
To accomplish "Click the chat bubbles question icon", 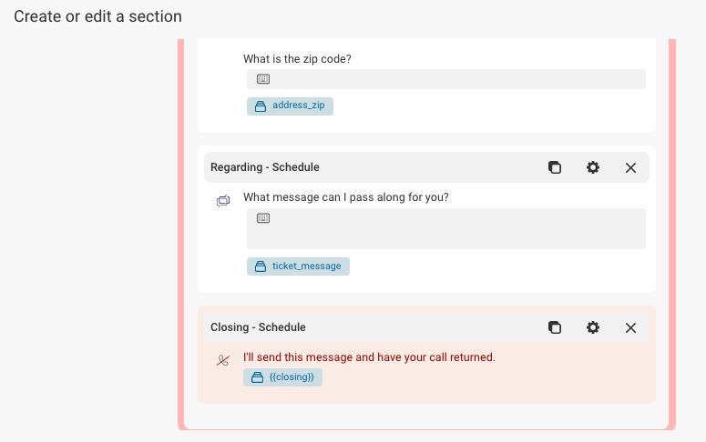I will coord(223,201).
